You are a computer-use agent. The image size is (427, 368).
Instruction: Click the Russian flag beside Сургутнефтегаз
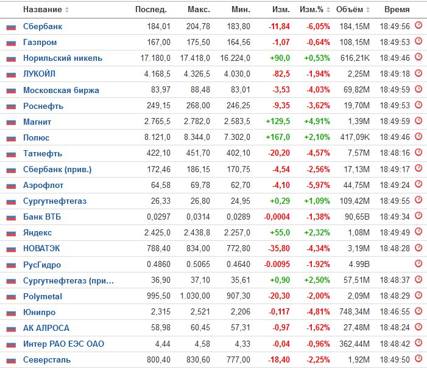click(11, 201)
